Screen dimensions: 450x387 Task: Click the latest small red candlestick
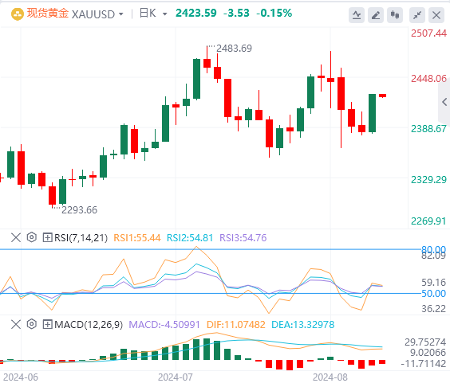382,96
